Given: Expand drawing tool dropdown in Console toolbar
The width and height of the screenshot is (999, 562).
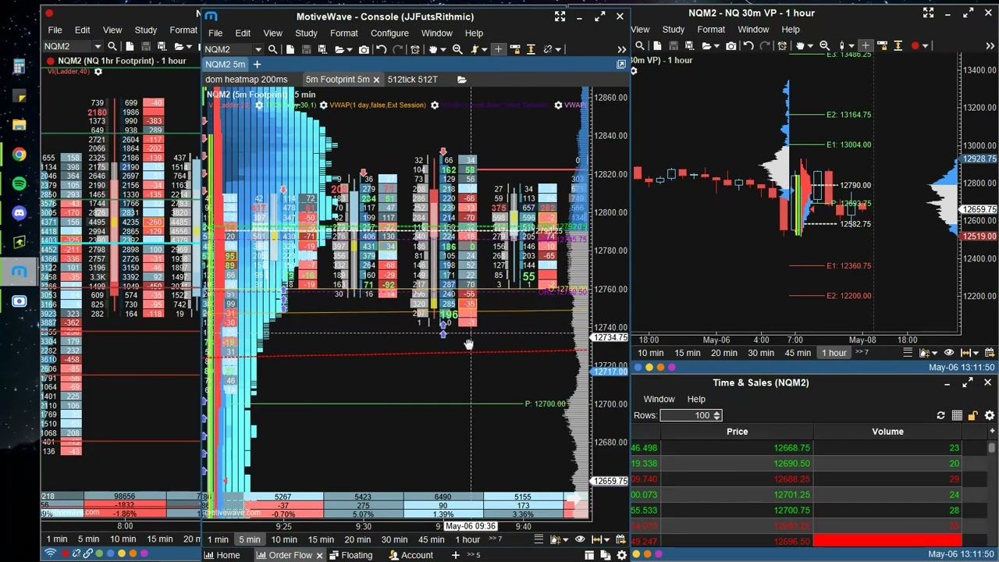Looking at the screenshot, I should (485, 49).
